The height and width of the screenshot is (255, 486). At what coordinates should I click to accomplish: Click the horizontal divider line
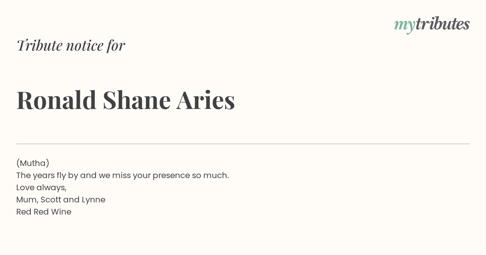(243, 144)
